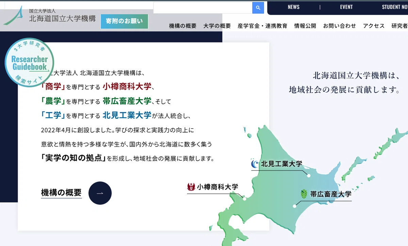
Task: Open 産学官金・連携教育 menu item
Action: click(262, 26)
